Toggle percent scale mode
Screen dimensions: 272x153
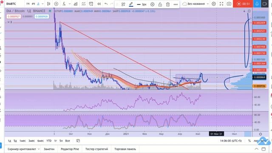point(249,141)
